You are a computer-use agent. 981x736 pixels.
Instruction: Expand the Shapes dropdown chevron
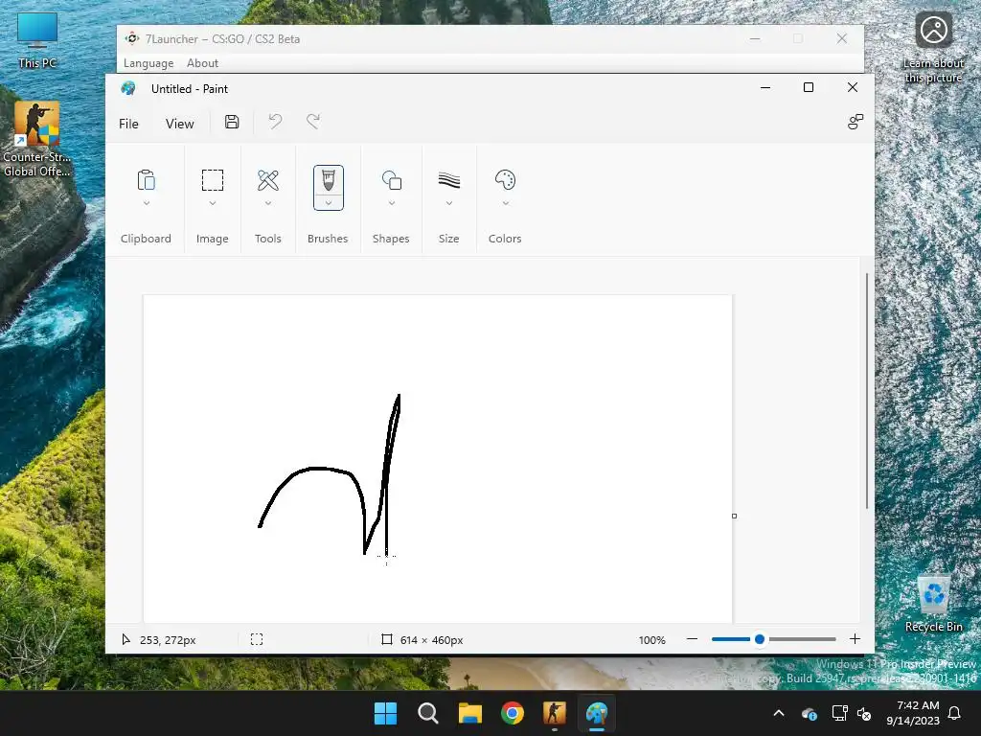pyautogui.click(x=392, y=203)
